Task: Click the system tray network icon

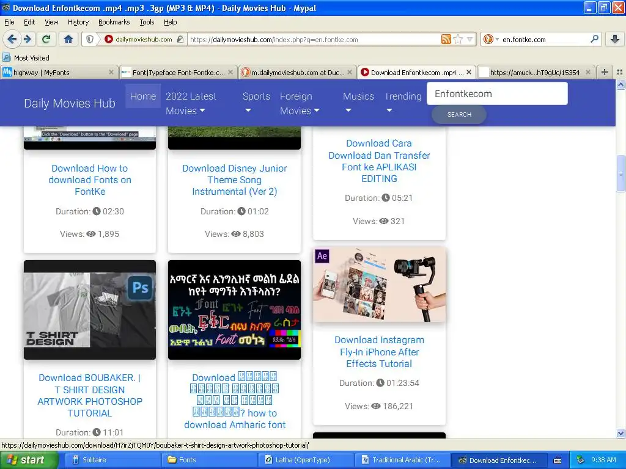Action: pyautogui.click(x=581, y=460)
